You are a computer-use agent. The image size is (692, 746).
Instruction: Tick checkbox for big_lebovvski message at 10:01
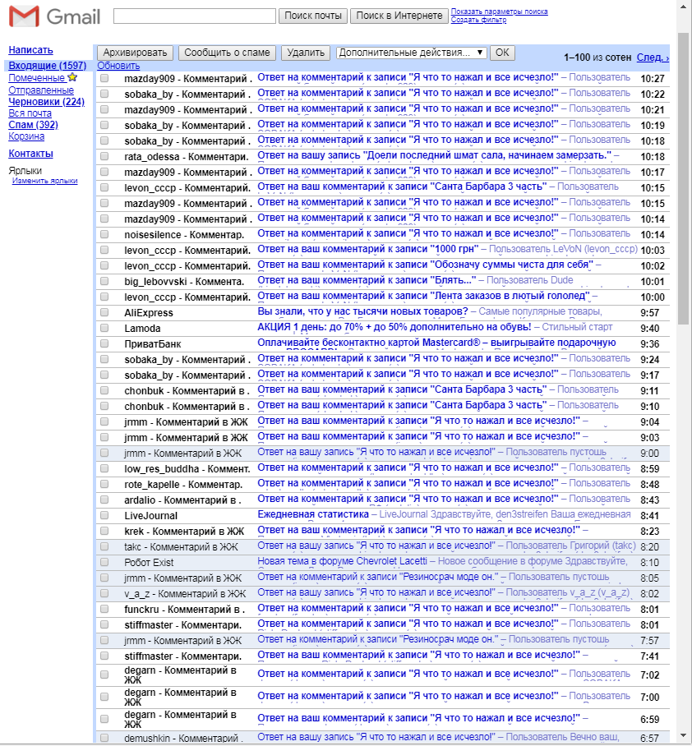[x=104, y=281]
